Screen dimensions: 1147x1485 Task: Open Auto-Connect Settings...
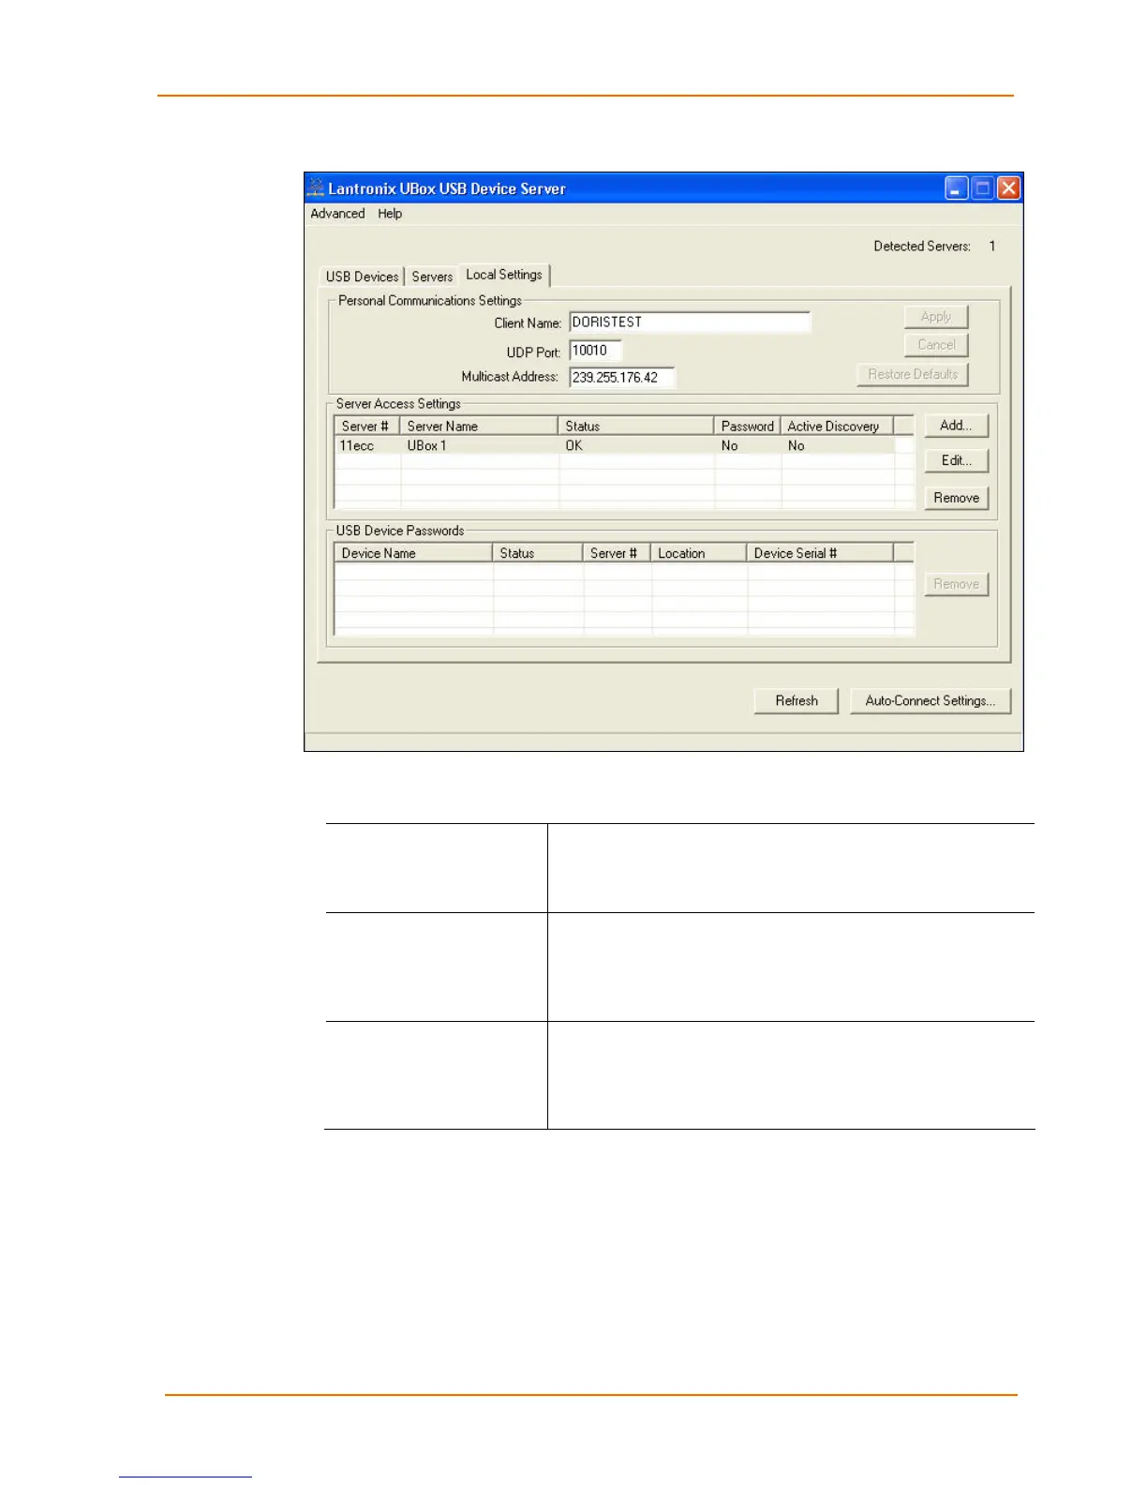point(931,701)
